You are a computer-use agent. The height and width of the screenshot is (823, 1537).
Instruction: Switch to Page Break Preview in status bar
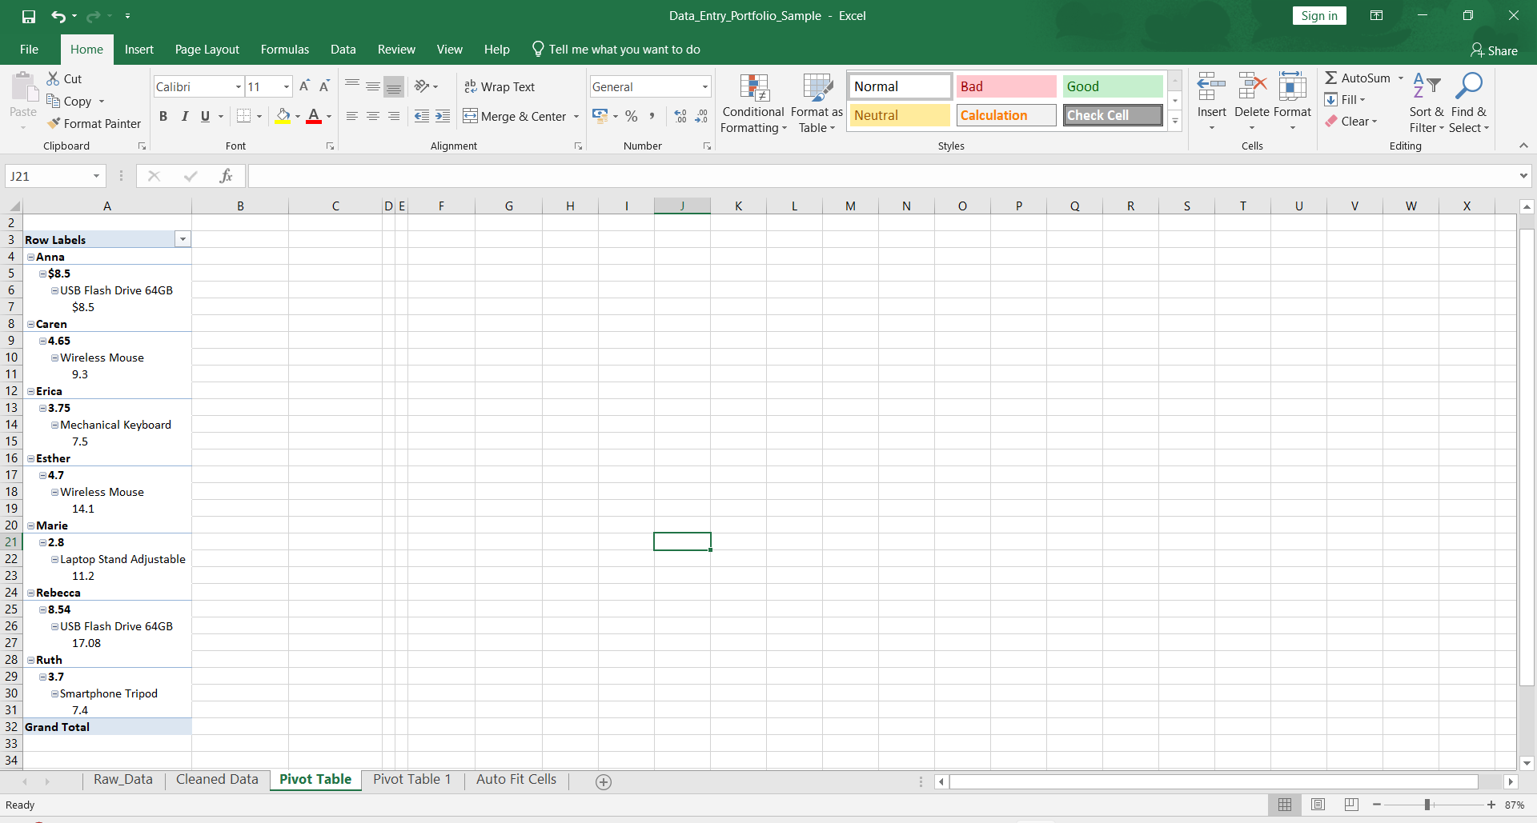[x=1351, y=805]
